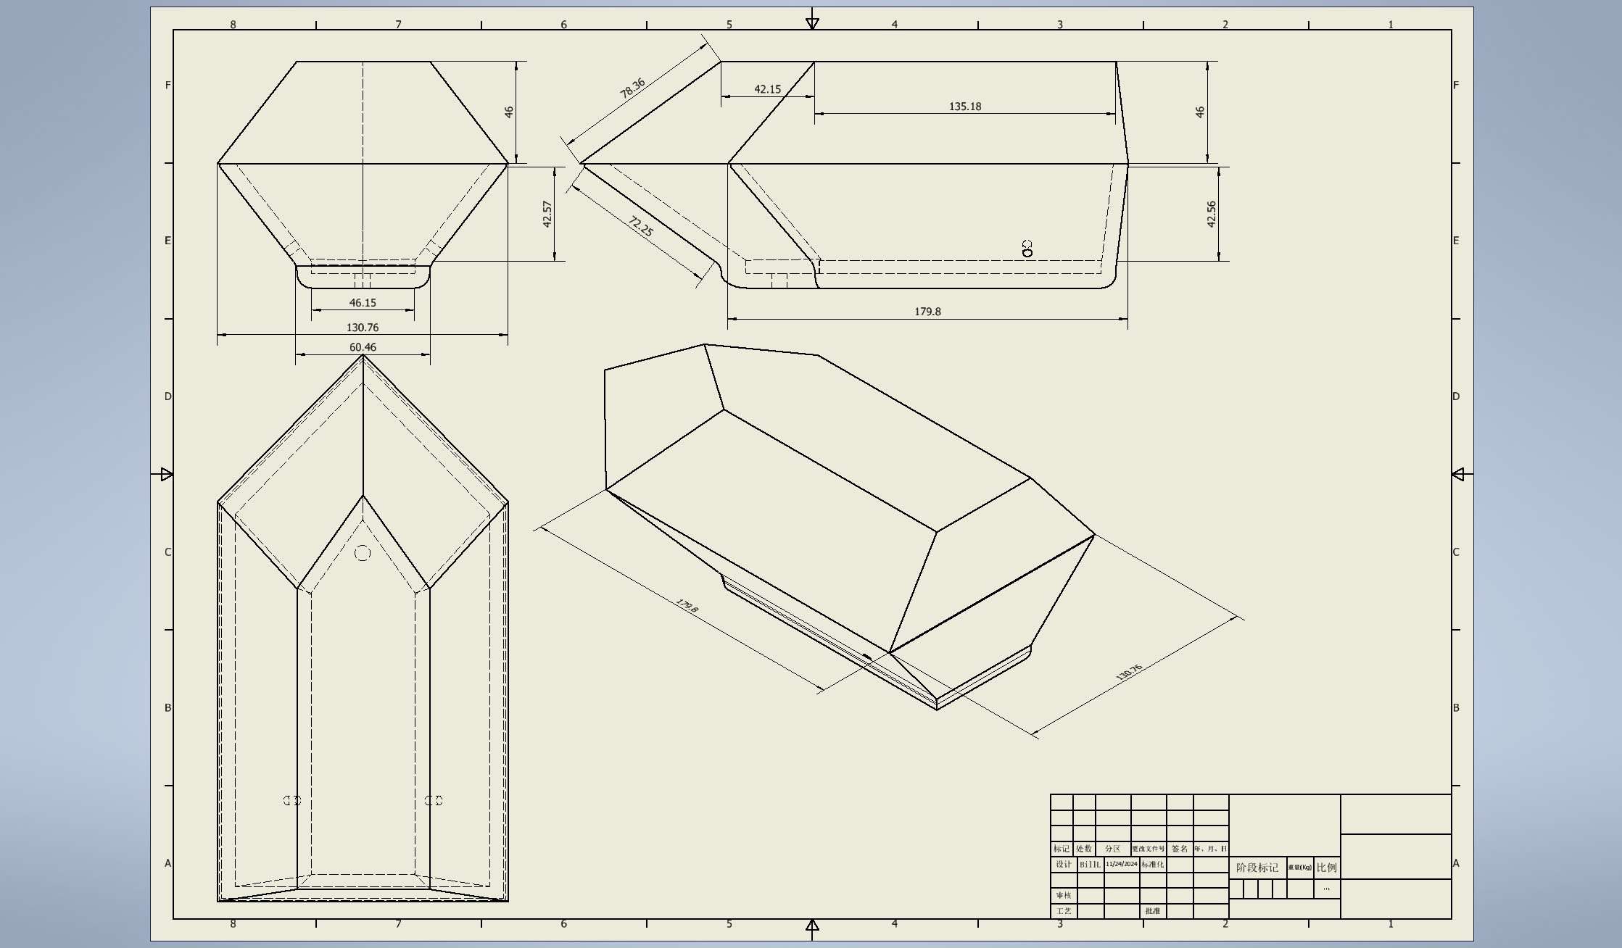Click the 72.25 angled dimension text

[x=641, y=226]
